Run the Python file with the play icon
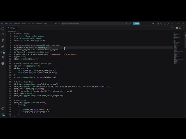Screen dimensions: 186x139 coord(172,28)
